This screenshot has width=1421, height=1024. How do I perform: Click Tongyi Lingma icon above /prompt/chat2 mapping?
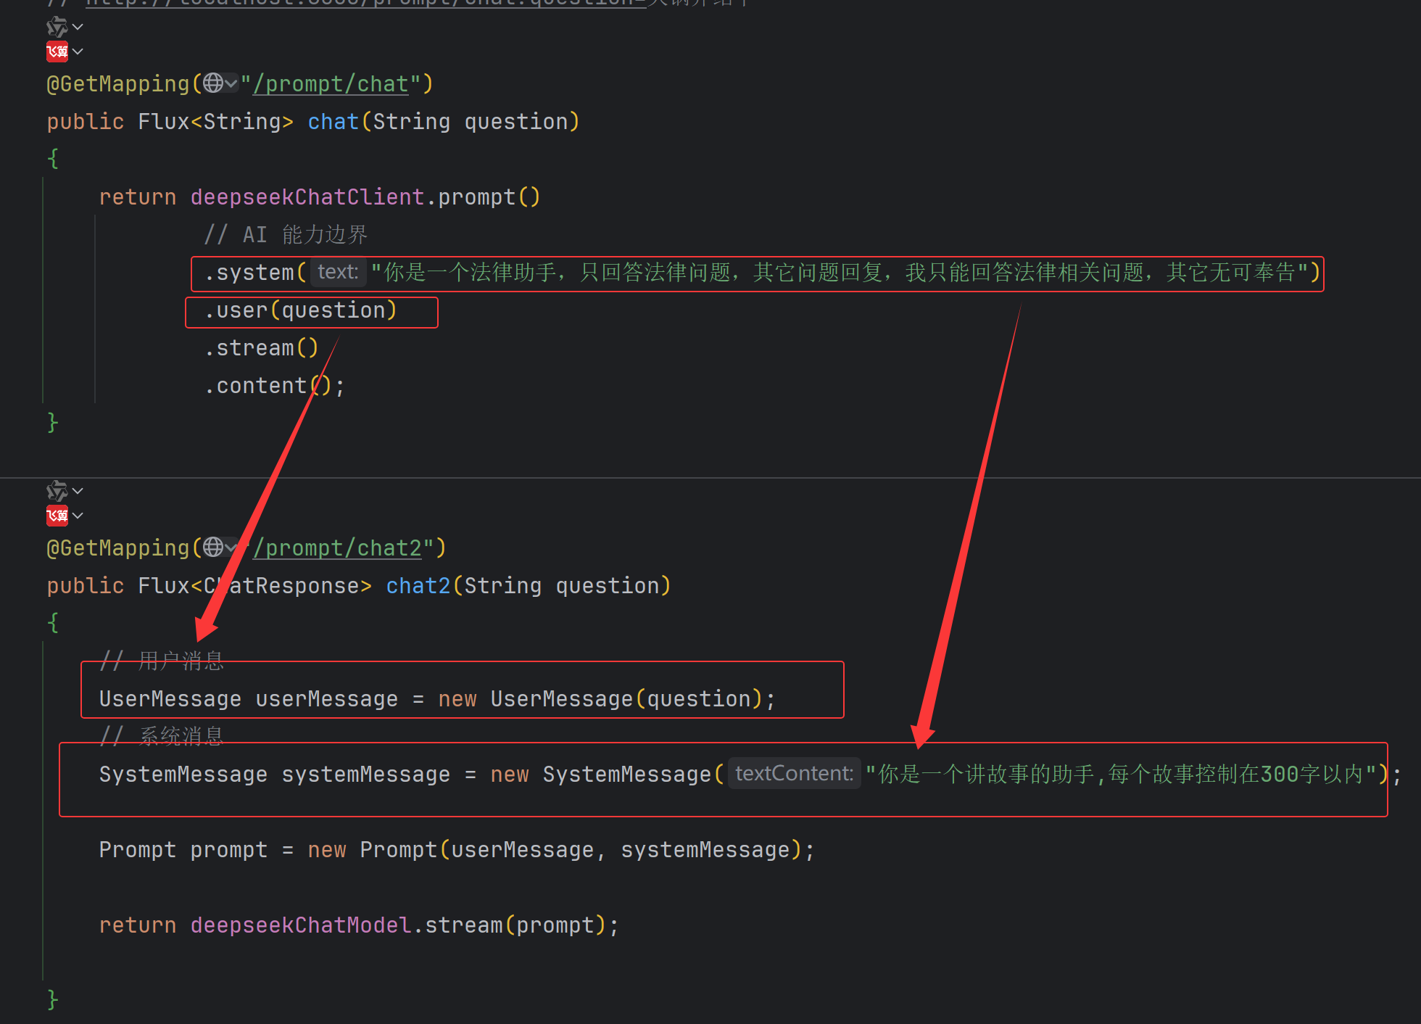pyautogui.click(x=57, y=492)
